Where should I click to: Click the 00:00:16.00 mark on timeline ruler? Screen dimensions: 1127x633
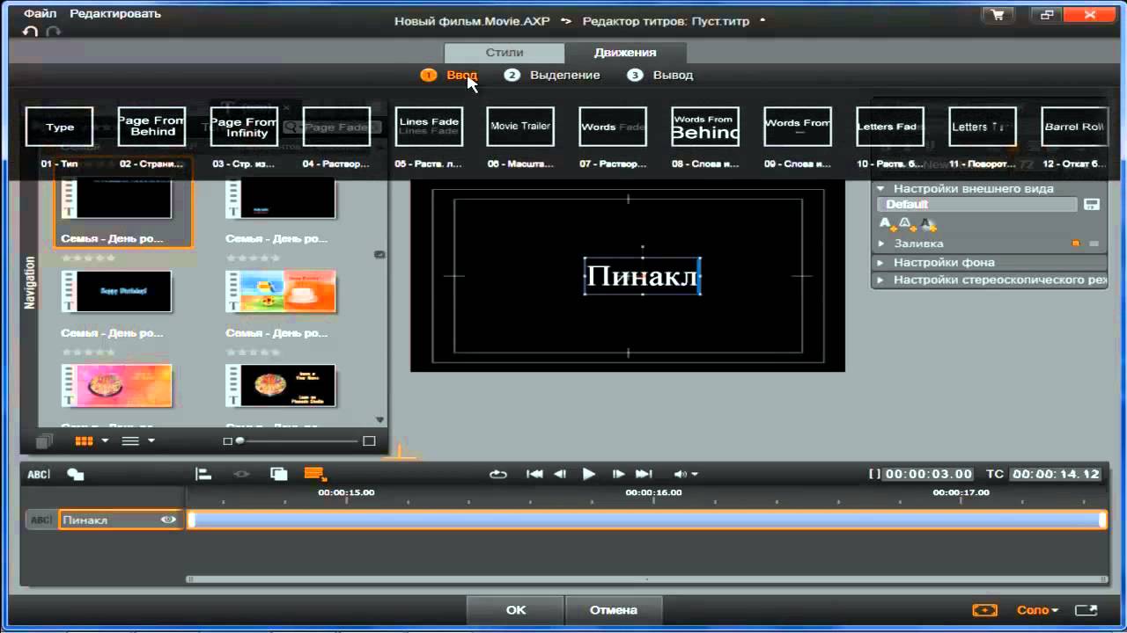tap(653, 493)
